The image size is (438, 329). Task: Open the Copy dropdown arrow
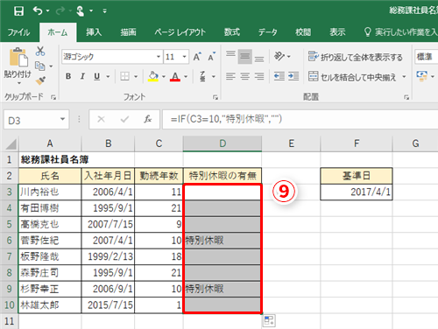51,66
